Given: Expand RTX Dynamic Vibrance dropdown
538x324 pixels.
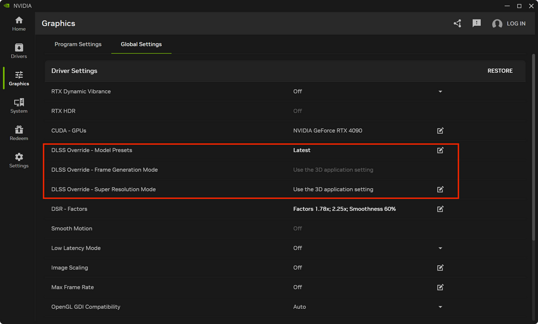Looking at the screenshot, I should point(440,91).
